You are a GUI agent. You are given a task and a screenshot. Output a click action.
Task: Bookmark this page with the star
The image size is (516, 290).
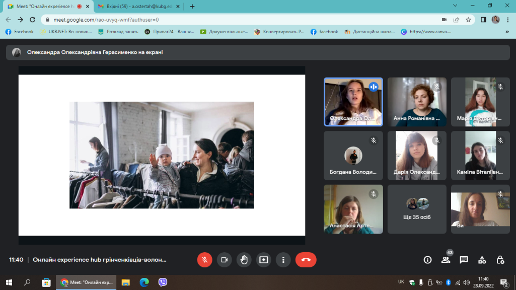(468, 20)
